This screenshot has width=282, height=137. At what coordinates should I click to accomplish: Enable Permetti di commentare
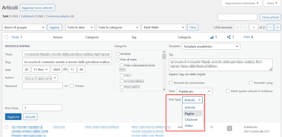171,83
